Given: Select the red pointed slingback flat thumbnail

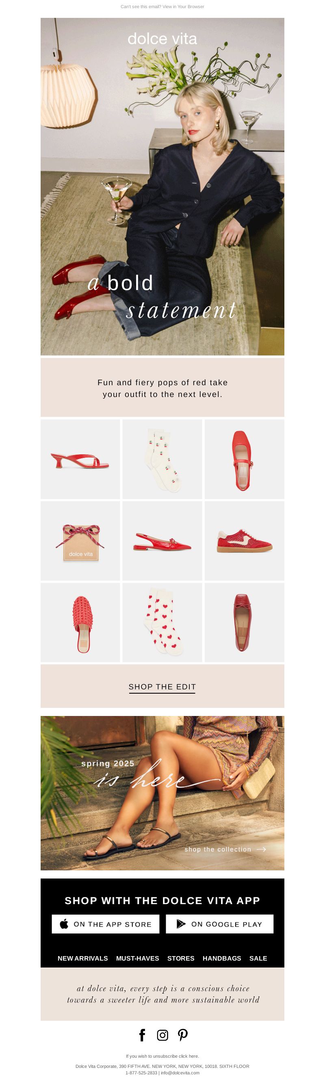Looking at the screenshot, I should pyautogui.click(x=162, y=541).
